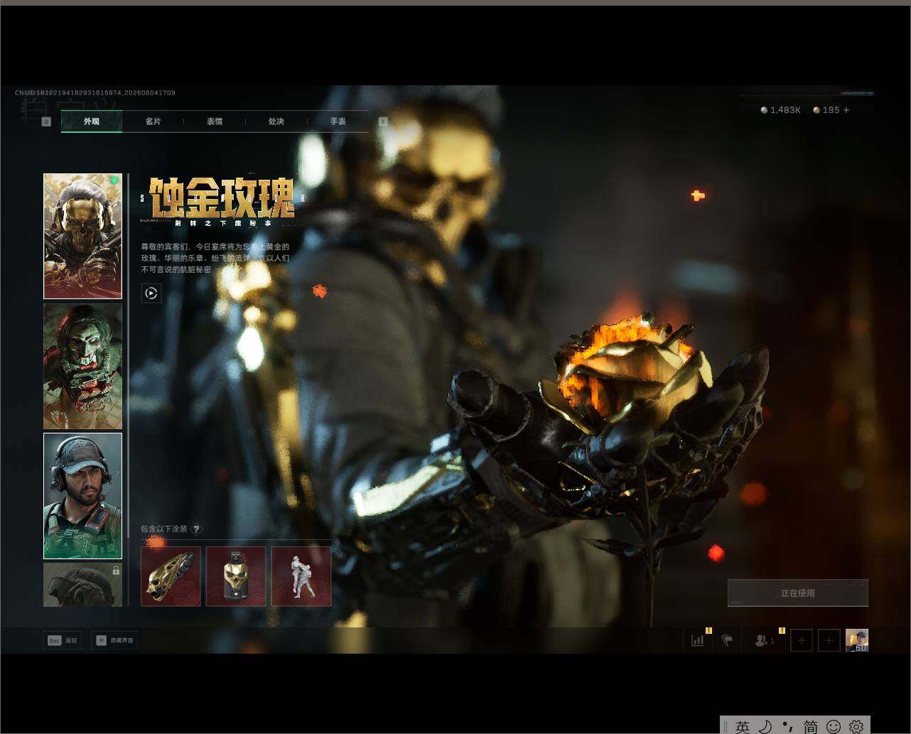Select the golden skull operator skin
Image resolution: width=911 pixels, height=734 pixels.
82,236
